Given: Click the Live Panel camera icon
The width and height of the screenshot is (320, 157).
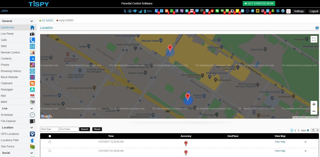Looking at the screenshot, I should coord(32,34).
